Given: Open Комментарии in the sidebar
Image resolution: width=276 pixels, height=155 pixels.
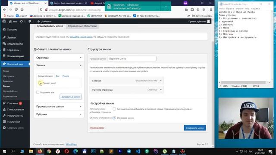Looking at the screenshot, I should (x=16, y=56).
